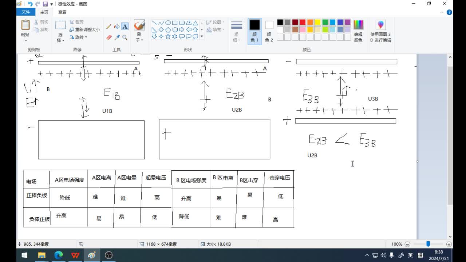
Task: Open the Select (选择) dropdown
Action: point(60,38)
